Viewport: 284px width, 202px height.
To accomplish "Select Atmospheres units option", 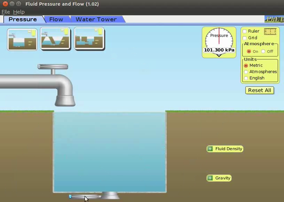I will pos(246,72).
